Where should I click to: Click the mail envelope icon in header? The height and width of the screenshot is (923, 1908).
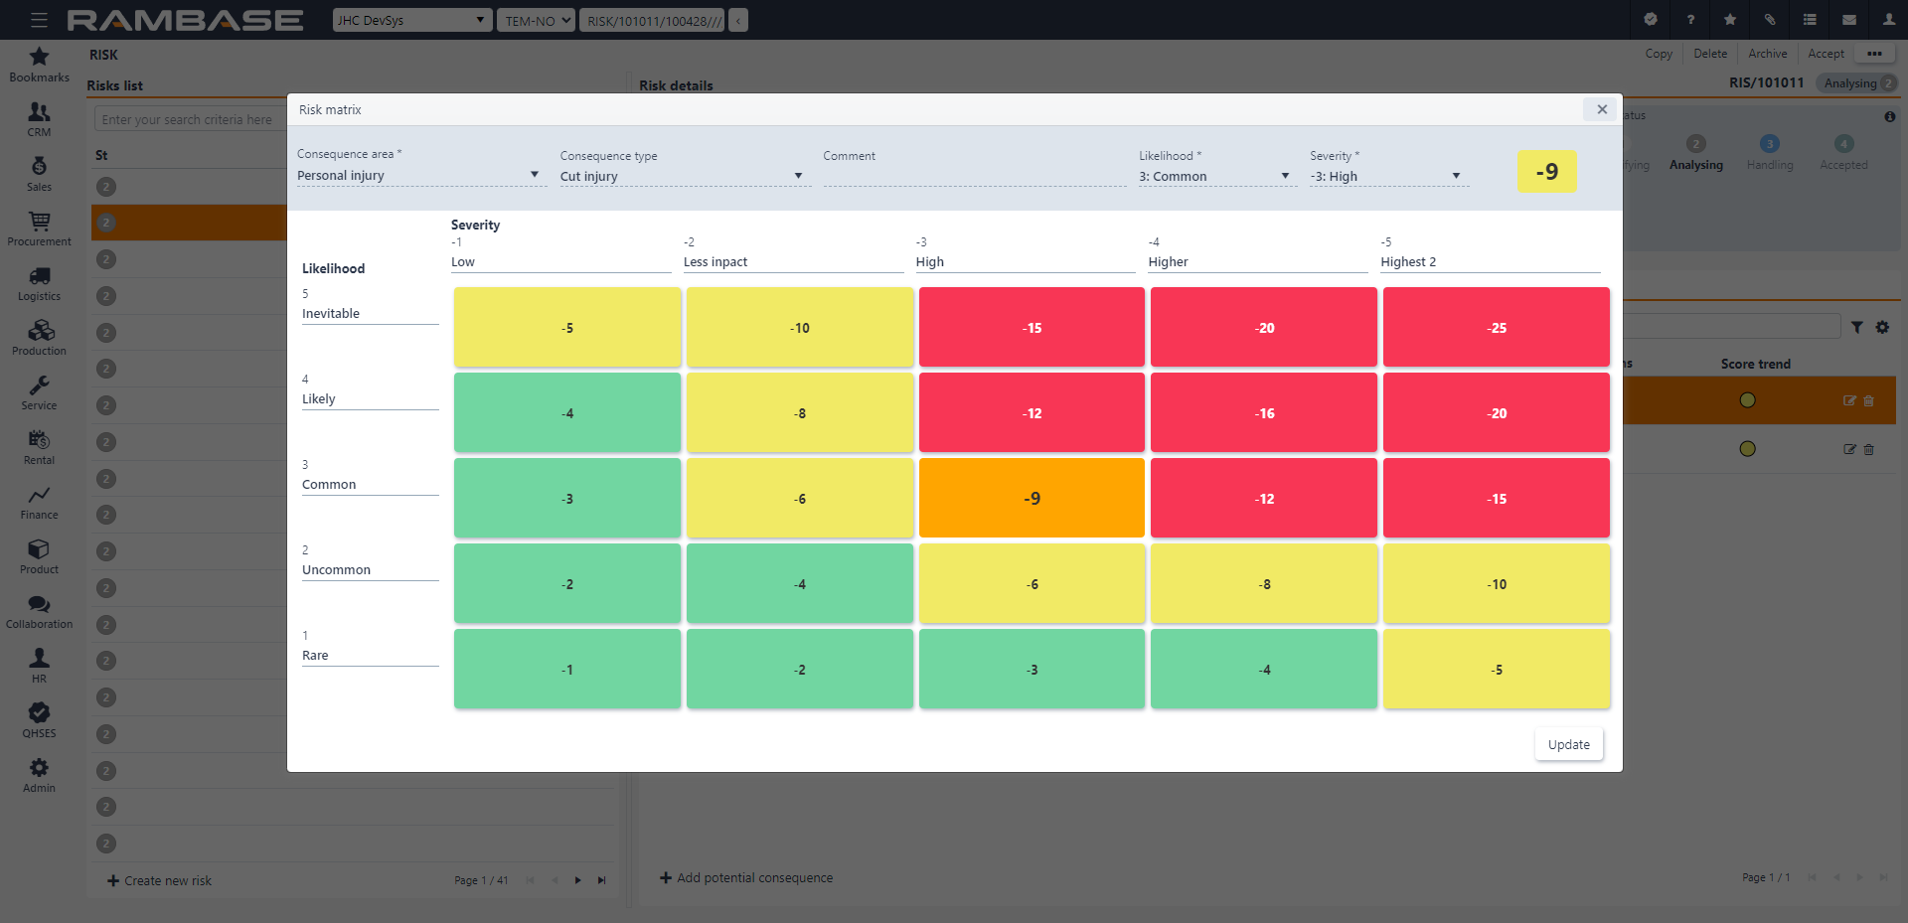(1848, 20)
